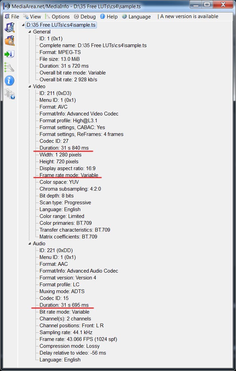Select 'Frame rate: 43.066 FPS (1024 spf)' row
Image resolution: width=236 pixels, height=371 pixels.
[78, 340]
